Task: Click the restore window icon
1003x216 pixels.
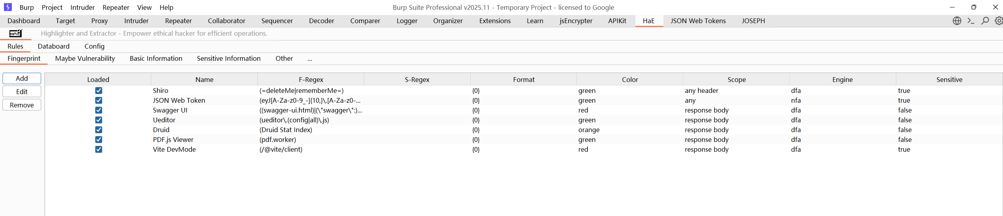Action: [x=974, y=7]
